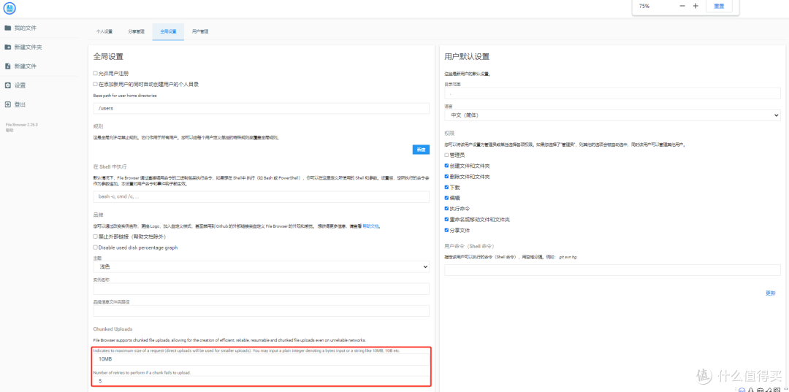Click the zoom minus icon
This screenshot has width=789, height=392.
coord(682,6)
